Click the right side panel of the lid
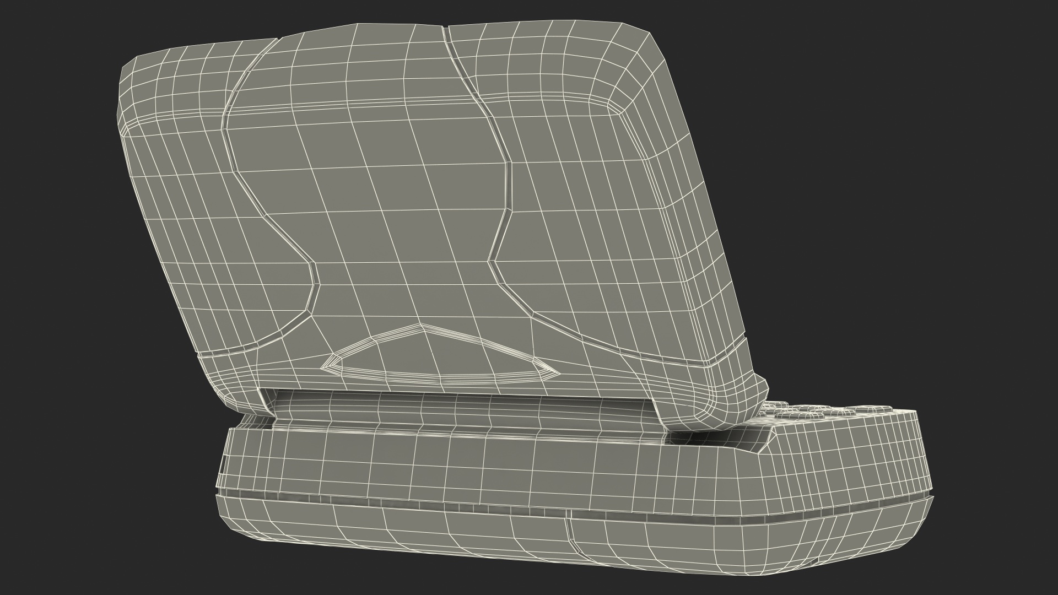This screenshot has height=595, width=1058. pos(595,220)
